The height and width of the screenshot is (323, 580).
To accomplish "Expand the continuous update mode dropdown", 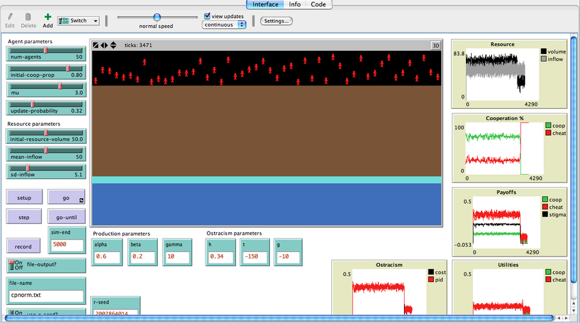I will click(x=224, y=24).
